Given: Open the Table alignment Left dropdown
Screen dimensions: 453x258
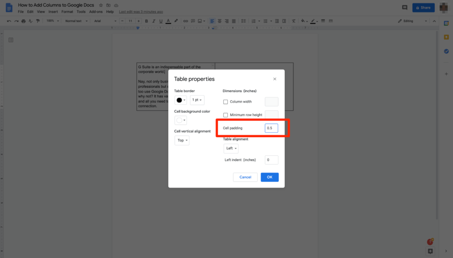Looking at the screenshot, I should point(231,148).
